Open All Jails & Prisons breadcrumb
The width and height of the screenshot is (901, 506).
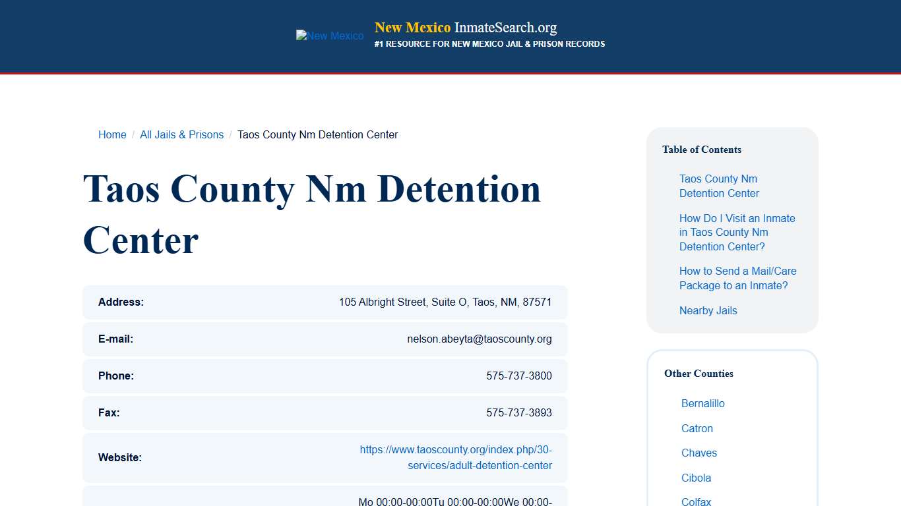point(181,134)
